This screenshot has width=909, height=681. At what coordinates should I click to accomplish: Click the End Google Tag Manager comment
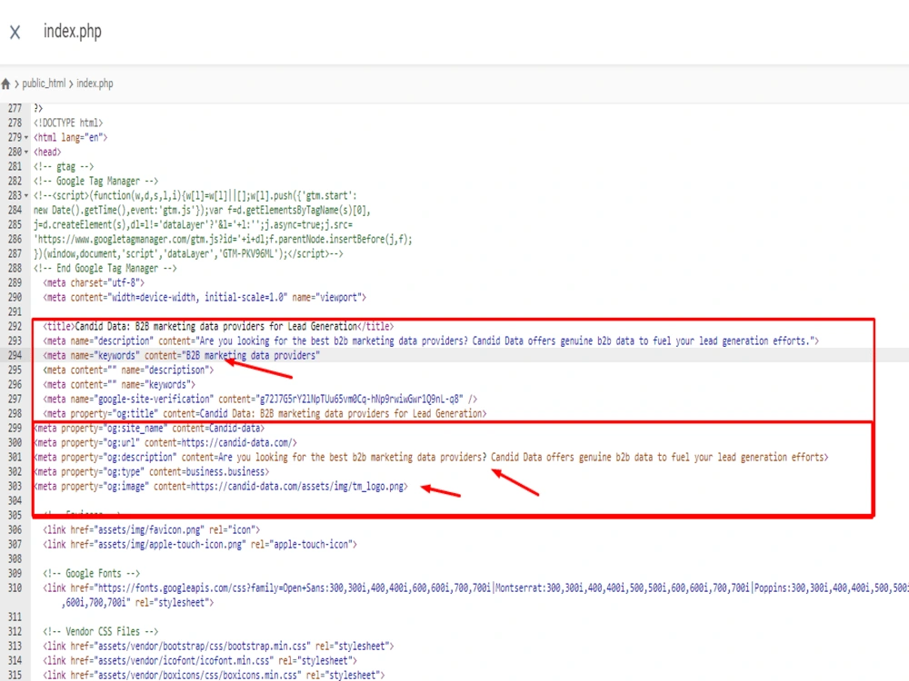tap(105, 268)
